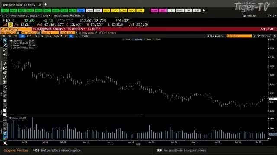Click the magnet snap icon in toolbar

(5, 133)
